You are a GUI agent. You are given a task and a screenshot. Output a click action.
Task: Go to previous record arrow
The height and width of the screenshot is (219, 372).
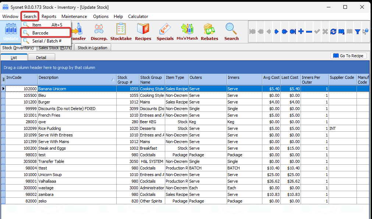click(x=269, y=32)
